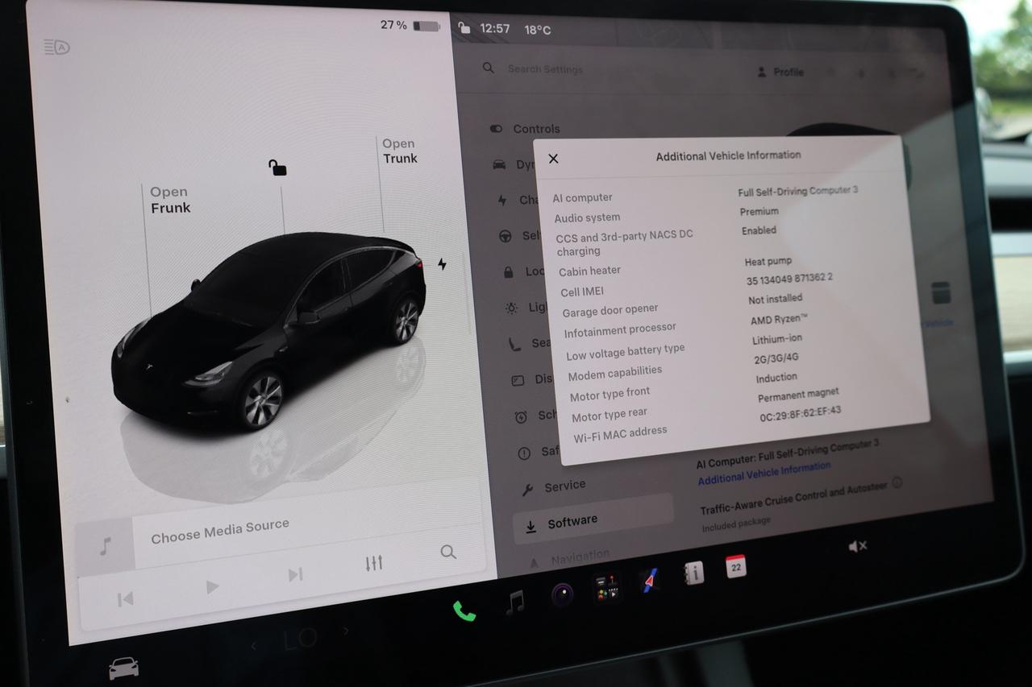Tap the Search Settings magnifier icon

click(489, 68)
